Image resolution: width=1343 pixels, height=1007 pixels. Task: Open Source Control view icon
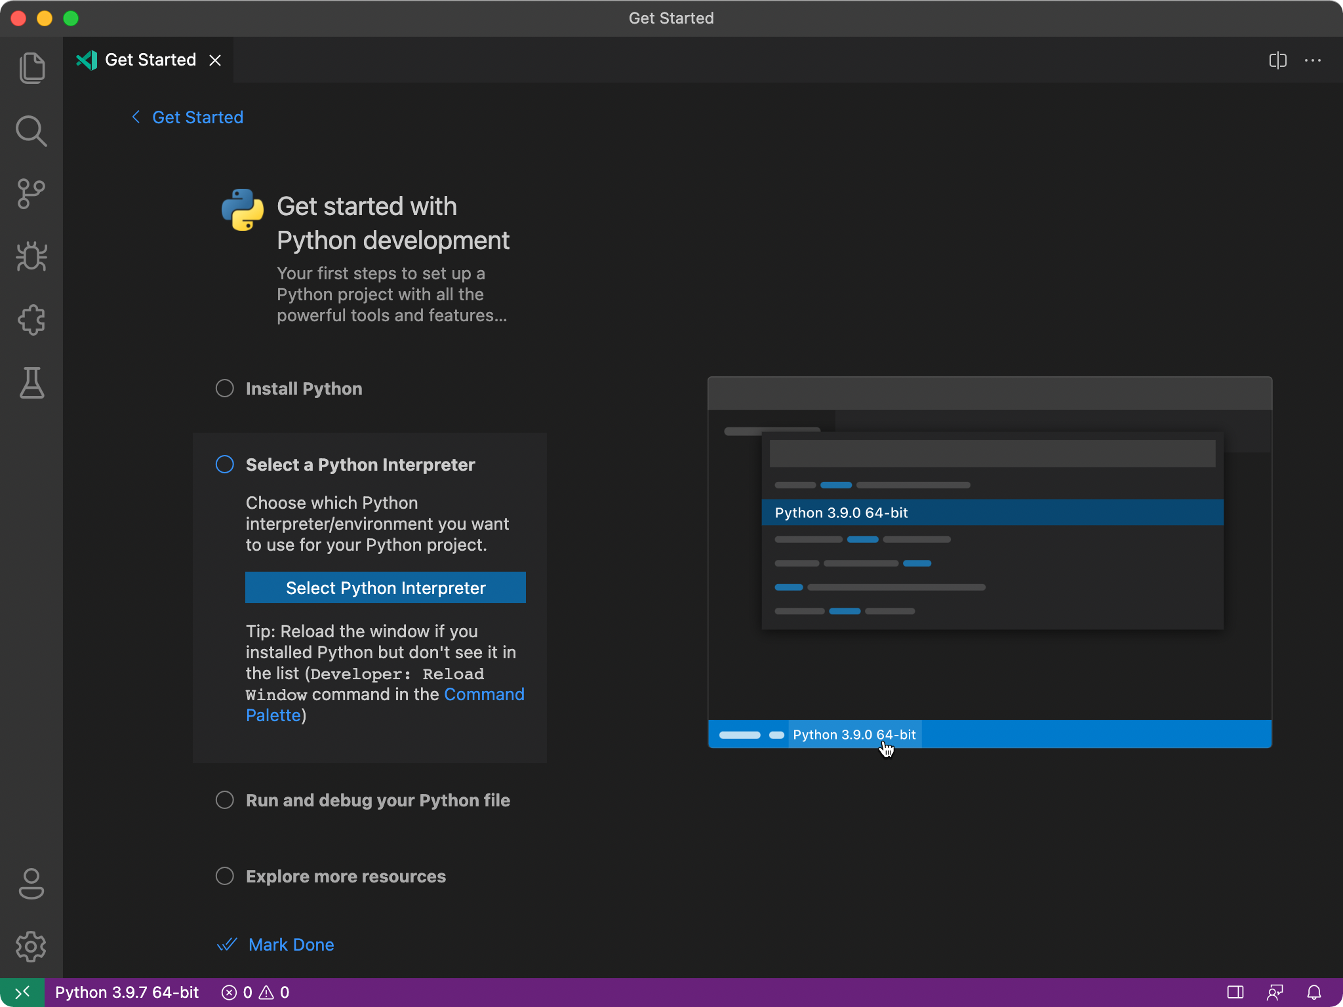click(x=31, y=194)
